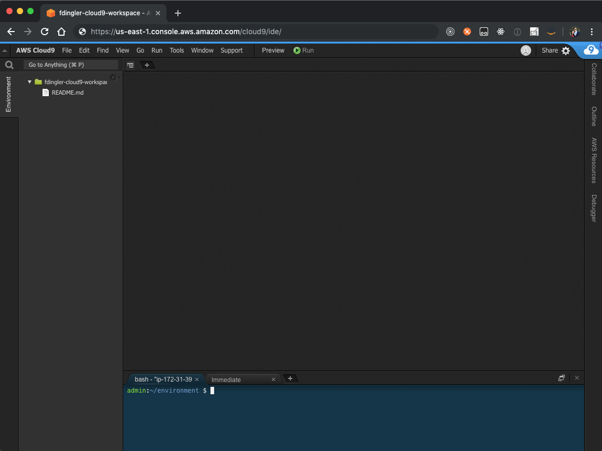Click in the terminal prompt area
Screen dimensions: 602x451
pos(354,417)
